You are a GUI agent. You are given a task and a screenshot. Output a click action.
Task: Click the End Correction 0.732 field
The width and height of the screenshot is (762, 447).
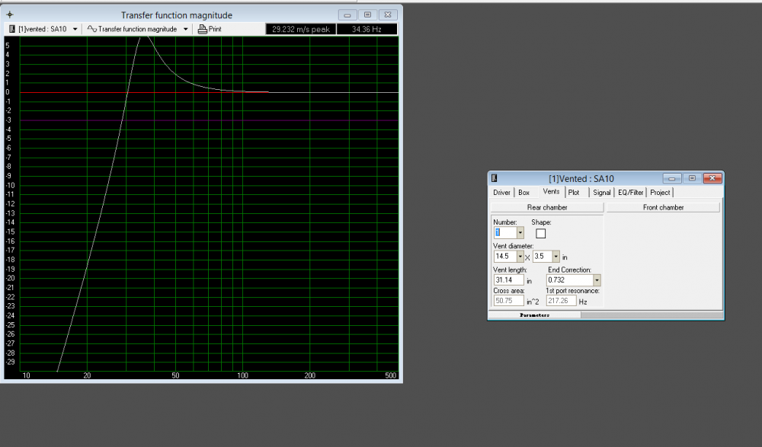coord(569,280)
